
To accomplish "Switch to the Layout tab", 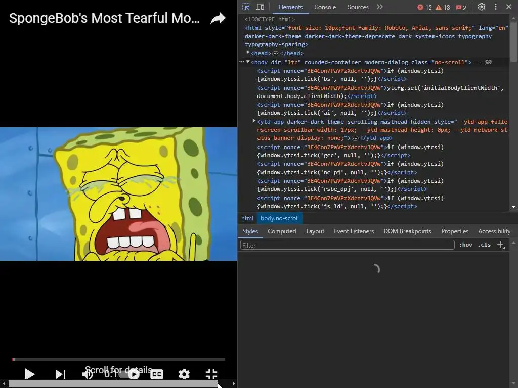I will 315,231.
